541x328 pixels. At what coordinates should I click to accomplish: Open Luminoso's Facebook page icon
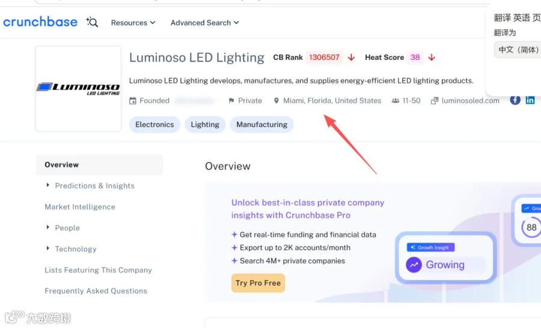tap(515, 100)
